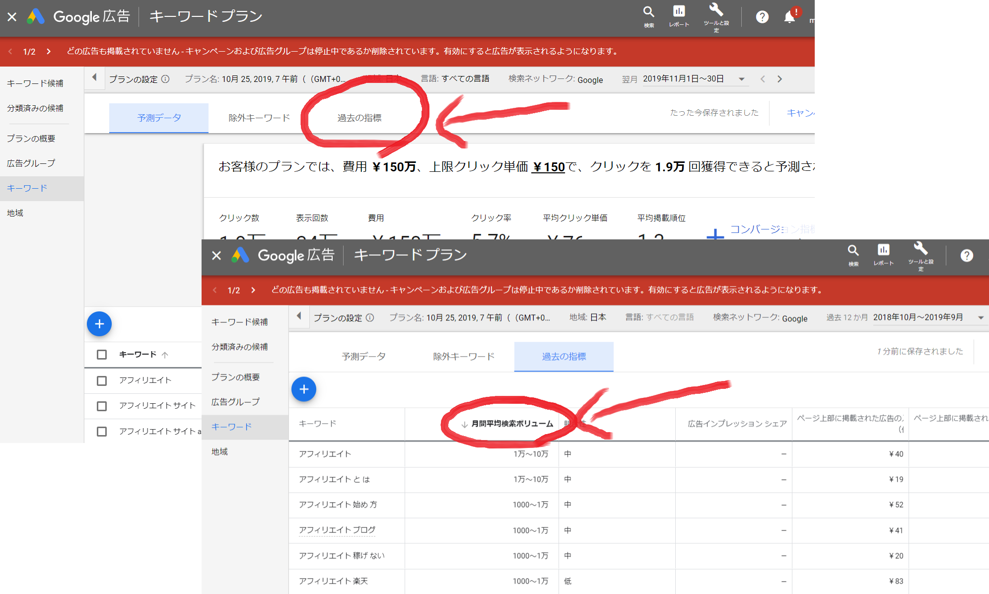The height and width of the screenshot is (594, 989).
Task: Go to next alert in lower red banner
Action: 253,290
